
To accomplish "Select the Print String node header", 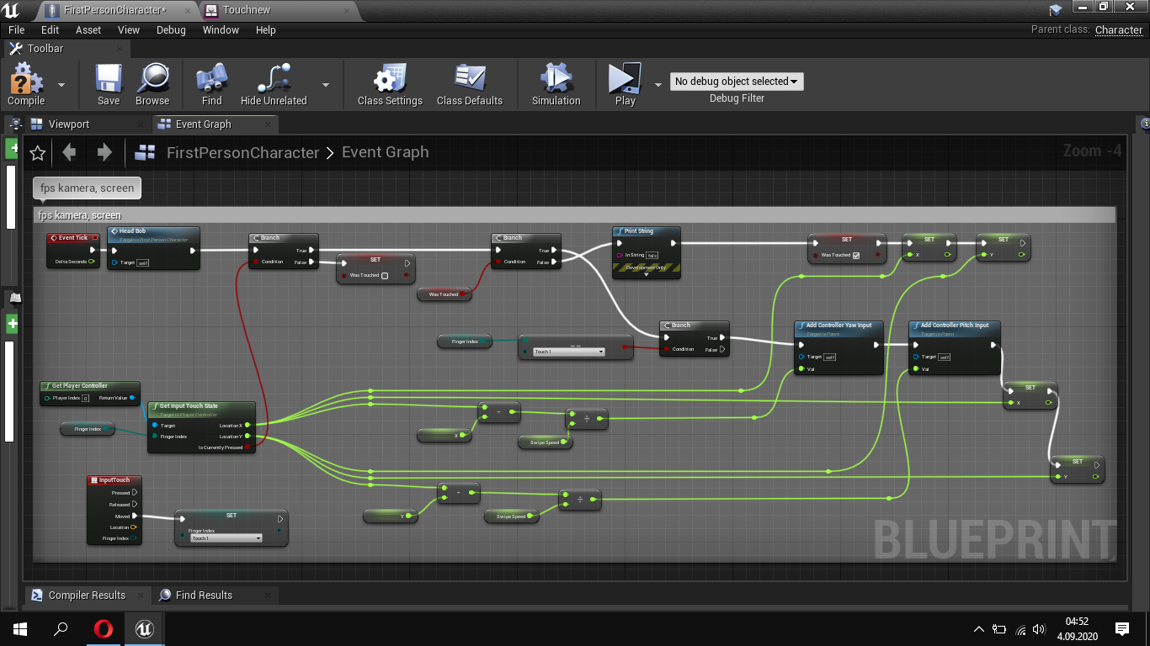I will (x=646, y=231).
